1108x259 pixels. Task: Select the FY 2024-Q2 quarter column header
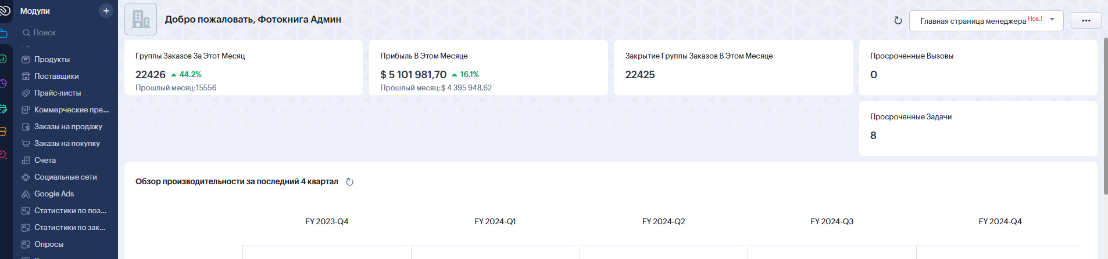663,221
